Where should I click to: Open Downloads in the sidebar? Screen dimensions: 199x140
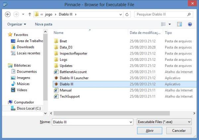coord(26,47)
